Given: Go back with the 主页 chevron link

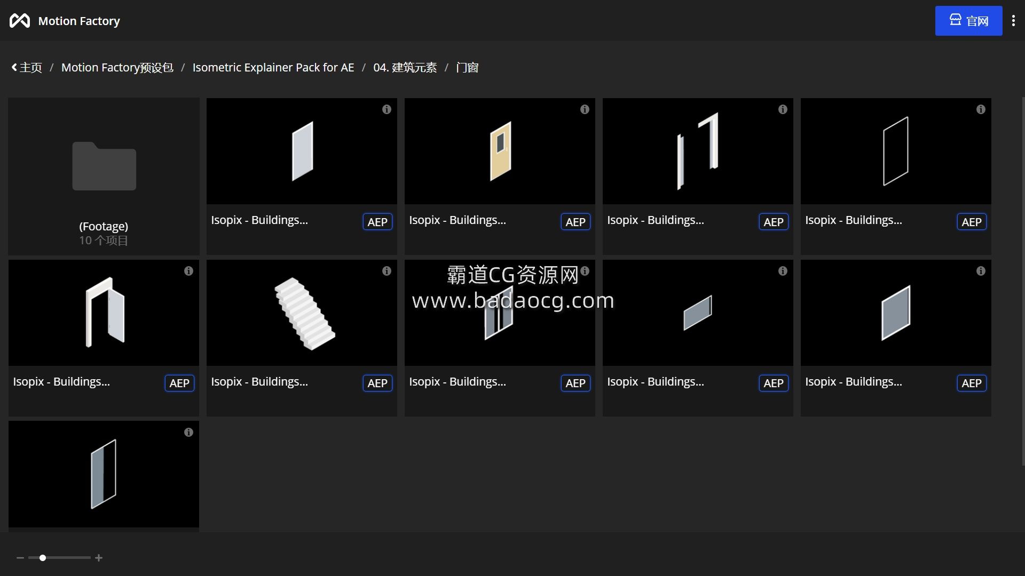Looking at the screenshot, I should 27,68.
